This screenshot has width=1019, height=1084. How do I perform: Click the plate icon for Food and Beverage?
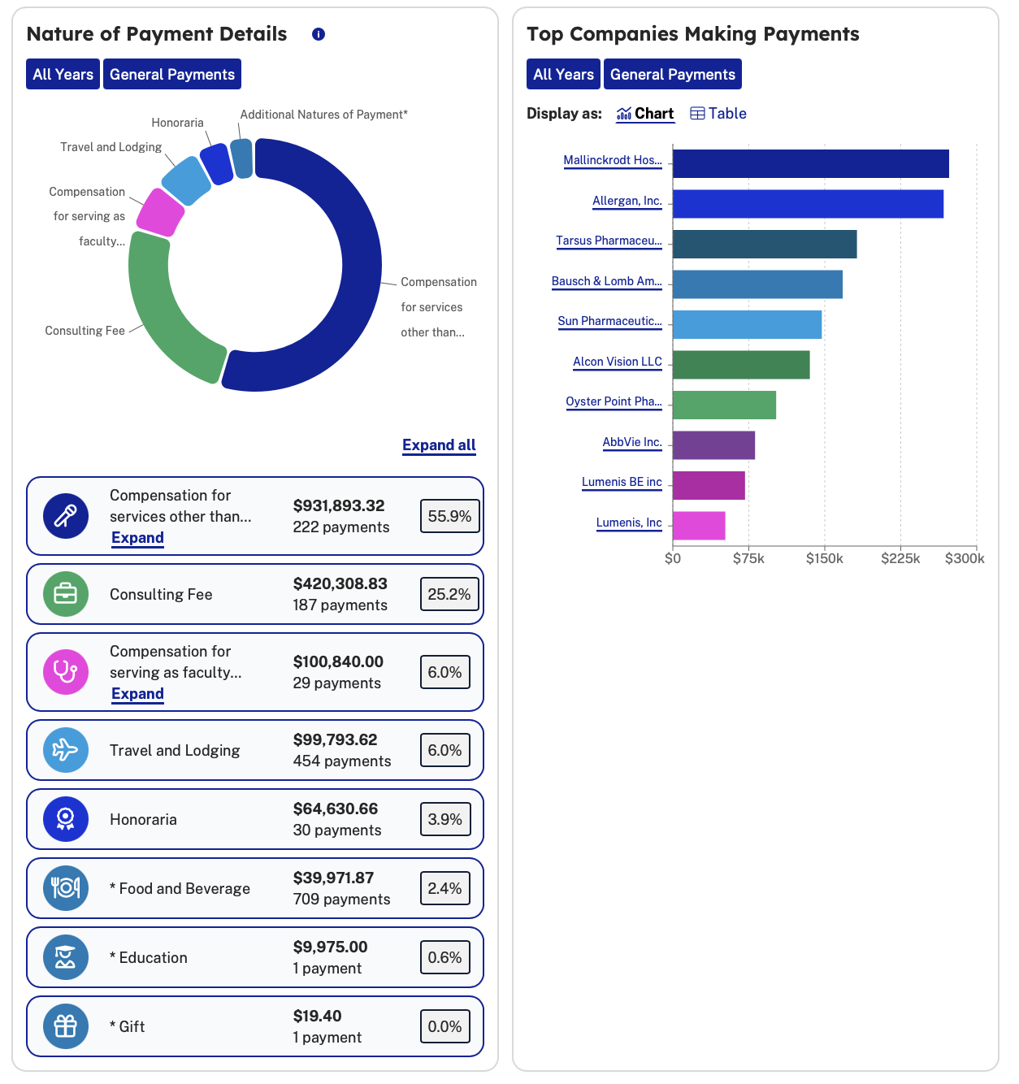pos(66,888)
